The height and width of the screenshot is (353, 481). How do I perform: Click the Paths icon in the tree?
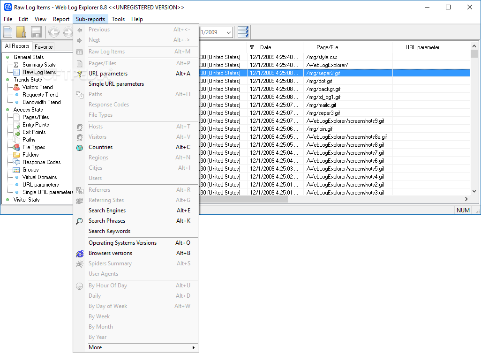[16, 140]
